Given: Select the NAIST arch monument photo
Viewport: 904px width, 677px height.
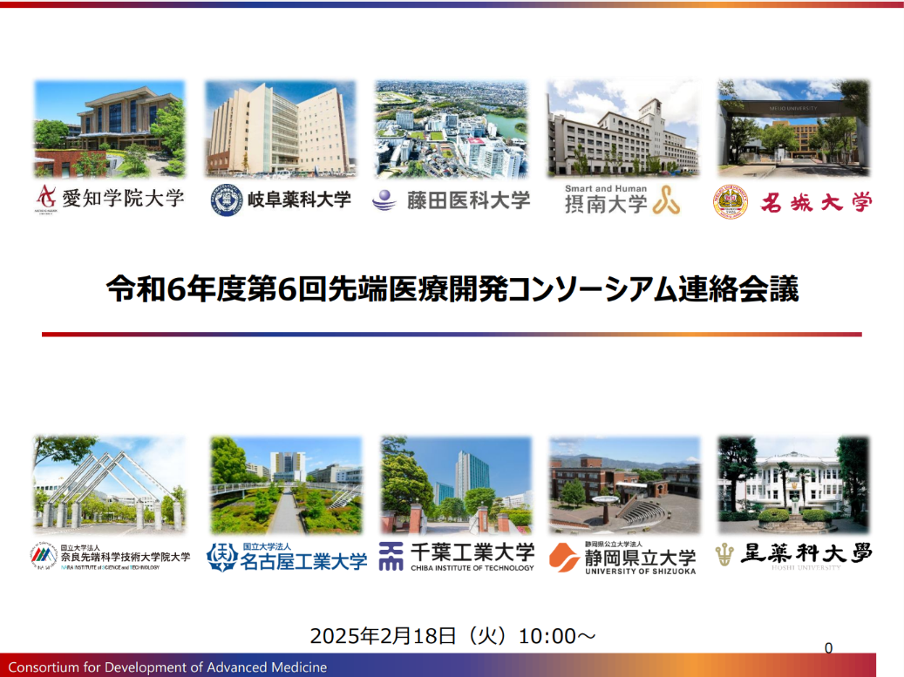Looking at the screenshot, I should [110, 485].
